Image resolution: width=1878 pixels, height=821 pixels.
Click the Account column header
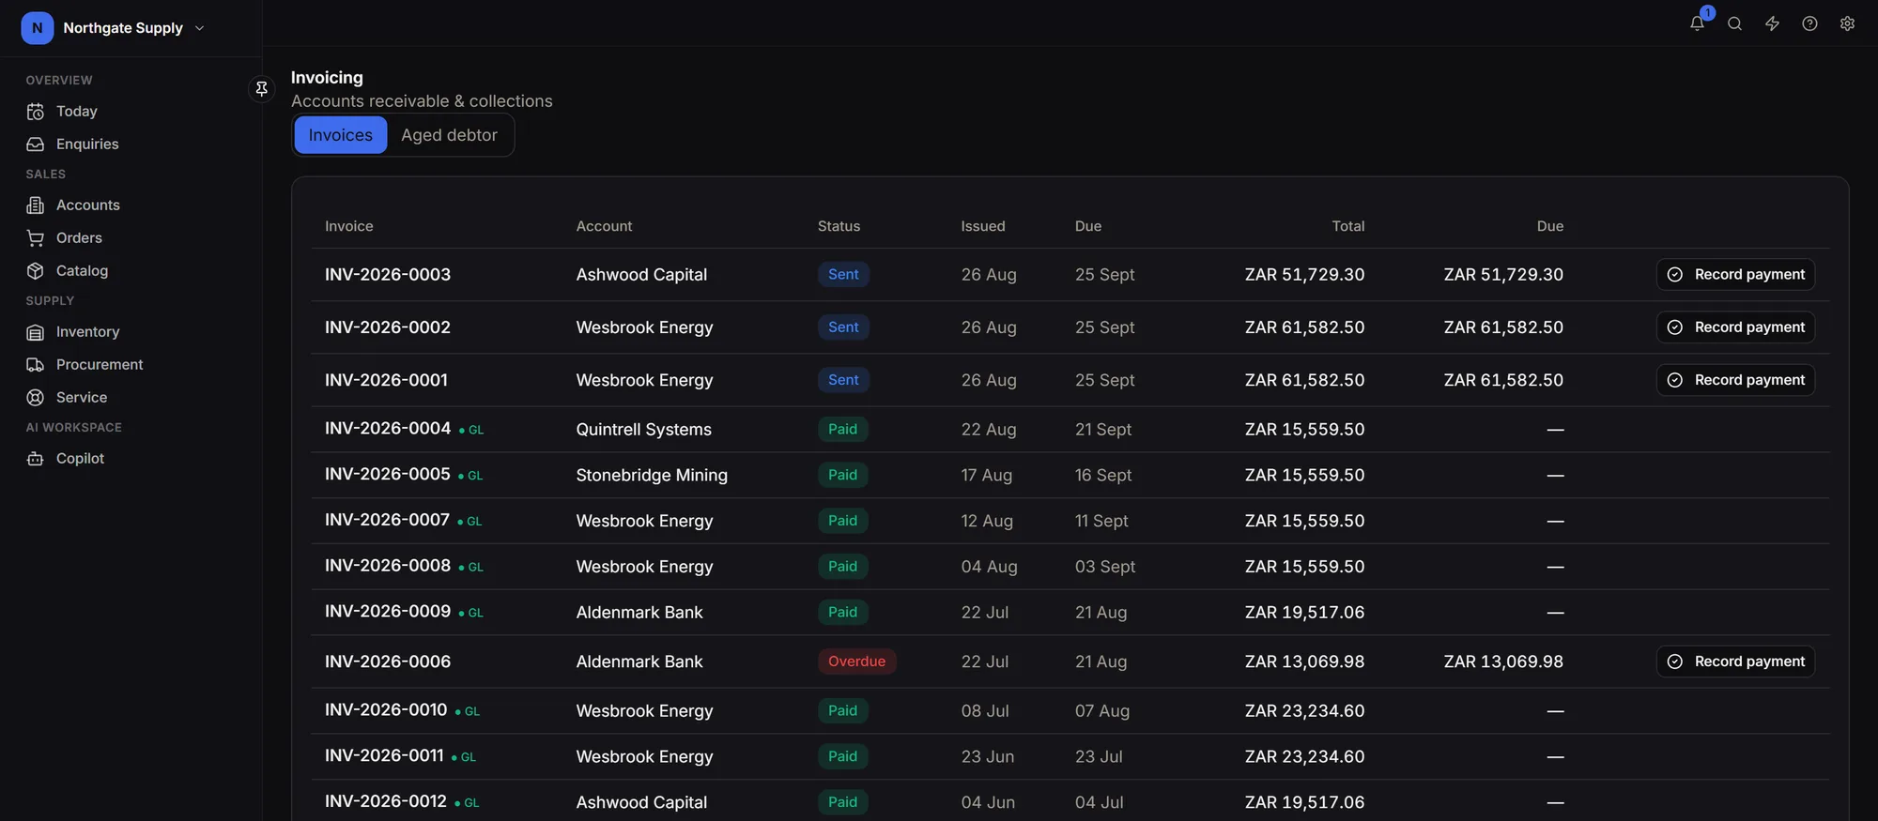(604, 226)
